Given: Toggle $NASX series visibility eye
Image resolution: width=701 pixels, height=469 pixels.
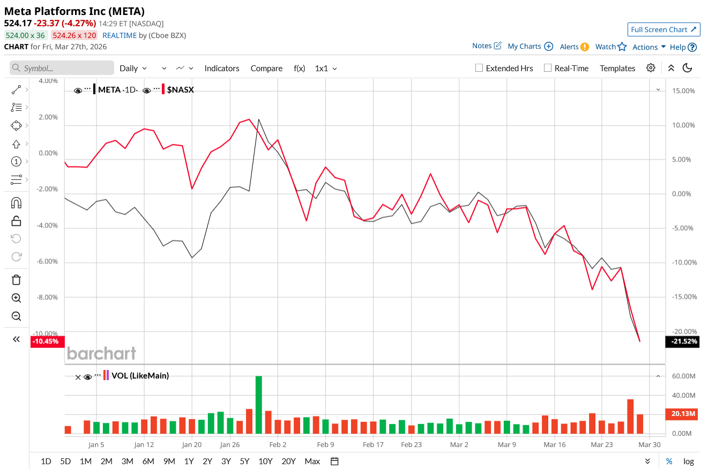Looking at the screenshot, I should 147,90.
